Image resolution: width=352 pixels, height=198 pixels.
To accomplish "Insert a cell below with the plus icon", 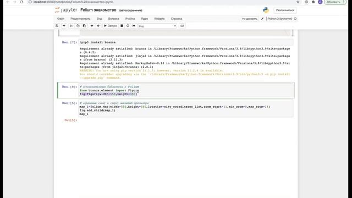I will [64, 26].
